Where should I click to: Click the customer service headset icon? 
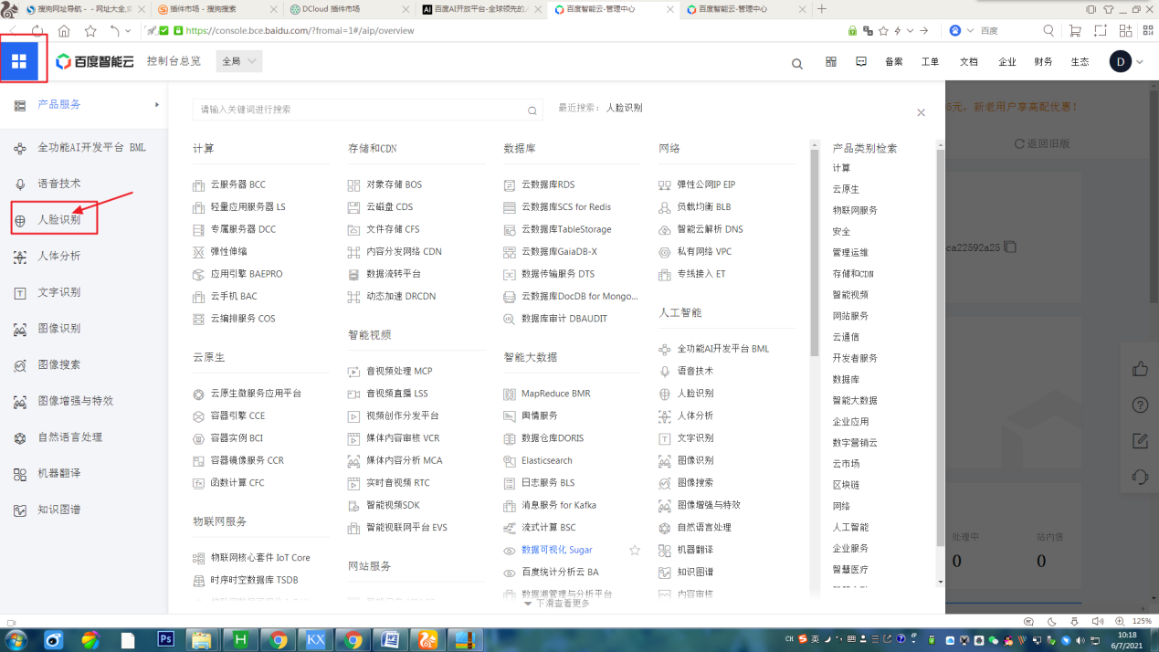(1139, 477)
